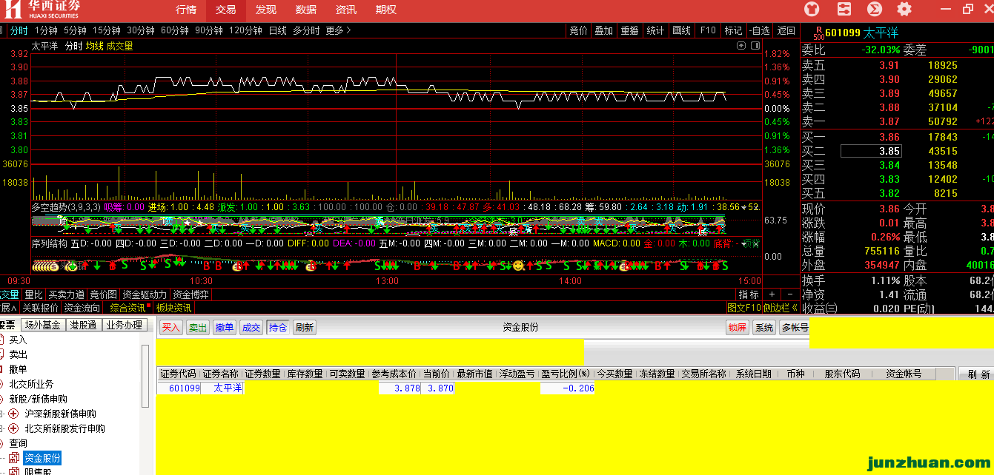Click the 锁屏 lock screen button
This screenshot has height=475, width=994.
tap(737, 327)
